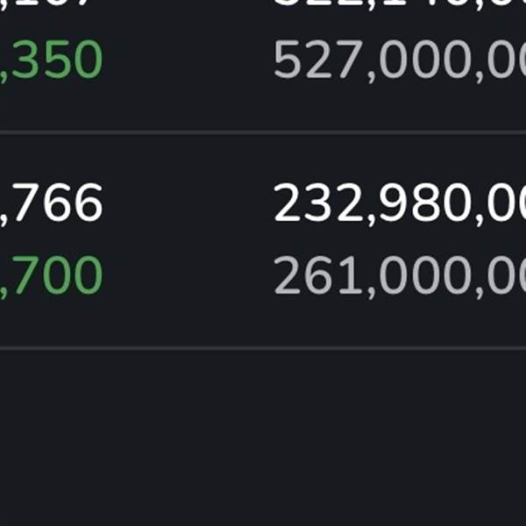Select the gray 527,000,00 figure

click(x=399, y=61)
